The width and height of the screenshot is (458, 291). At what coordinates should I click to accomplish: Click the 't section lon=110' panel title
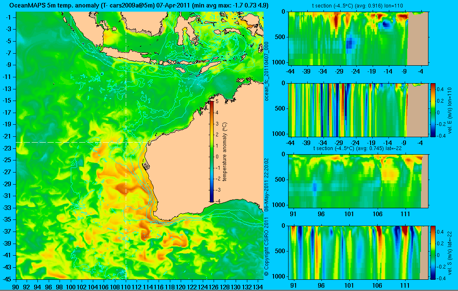(x=358, y=5)
